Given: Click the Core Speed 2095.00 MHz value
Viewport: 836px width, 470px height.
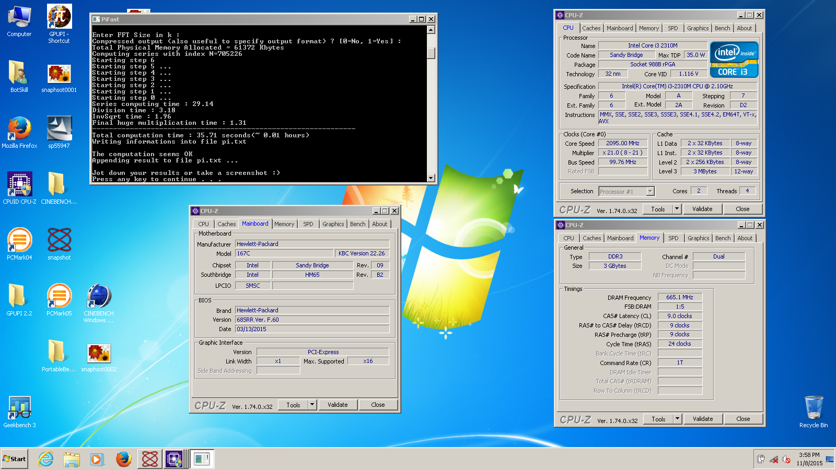Looking at the screenshot, I should (623, 143).
